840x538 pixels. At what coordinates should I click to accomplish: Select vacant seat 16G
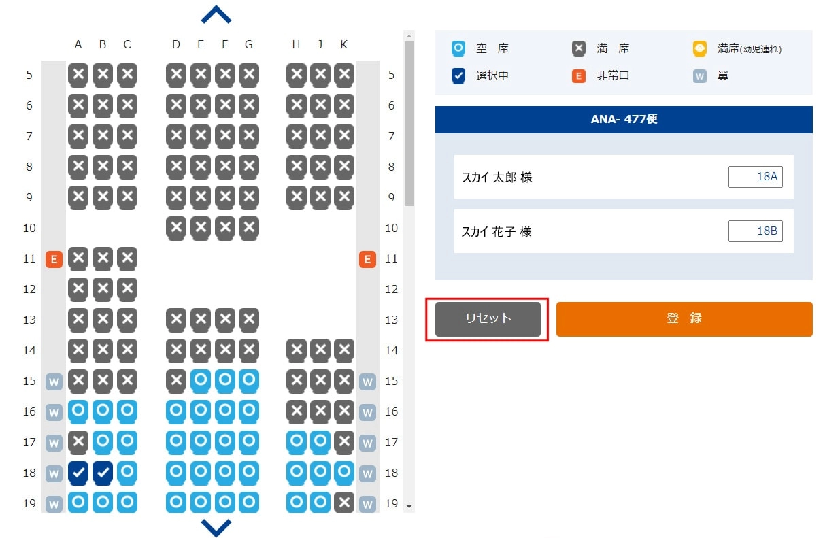(249, 411)
